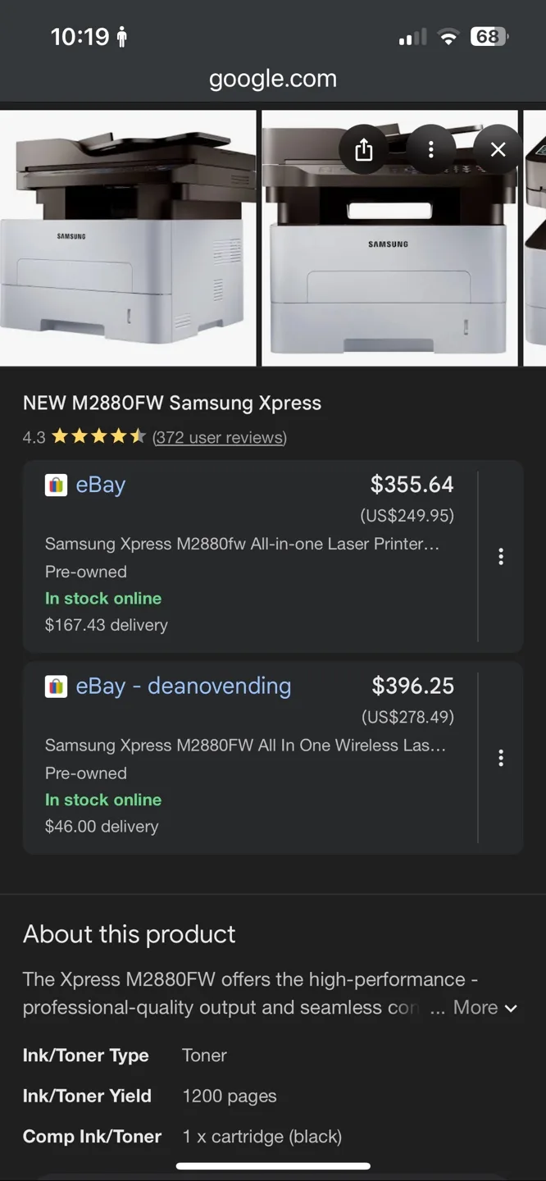Tap the Samsung Xpress M2880fw All-in-one listing title

pos(242,544)
